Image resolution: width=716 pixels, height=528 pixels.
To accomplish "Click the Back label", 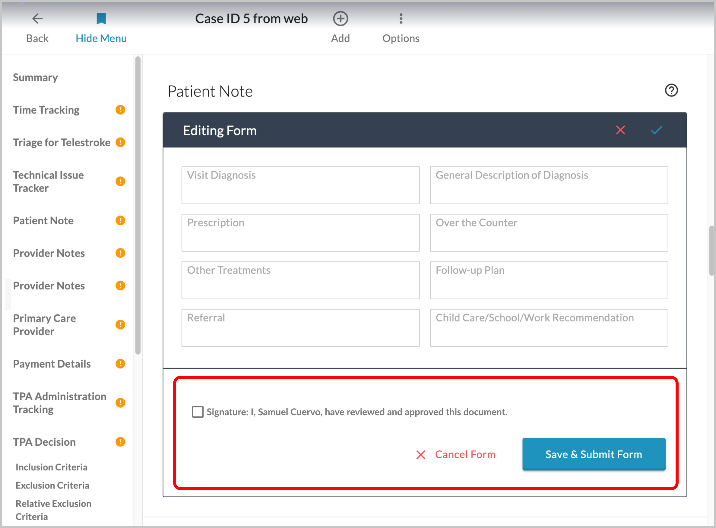I will (37, 38).
